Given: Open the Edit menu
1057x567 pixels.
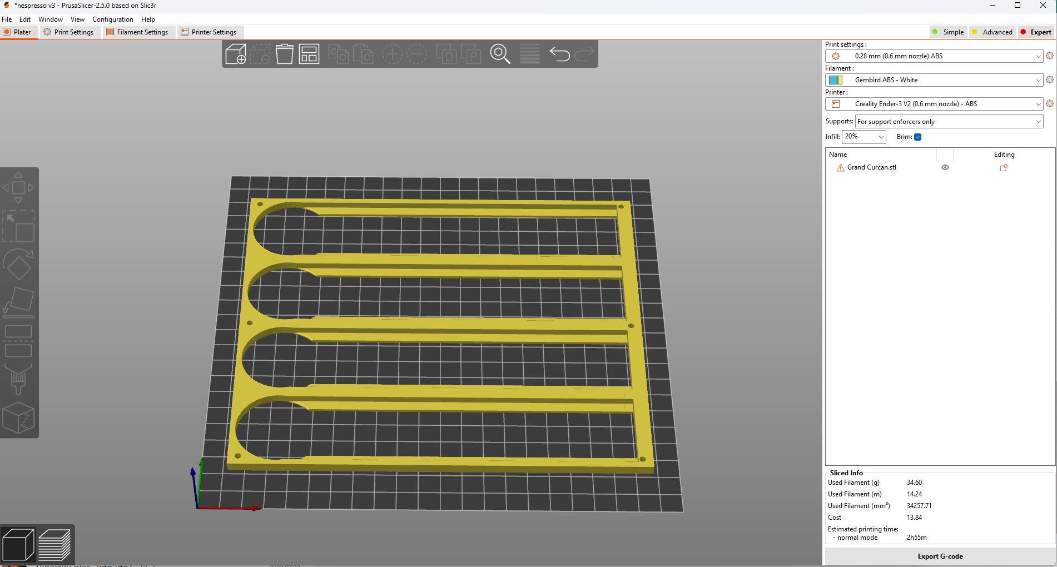Looking at the screenshot, I should tap(25, 19).
